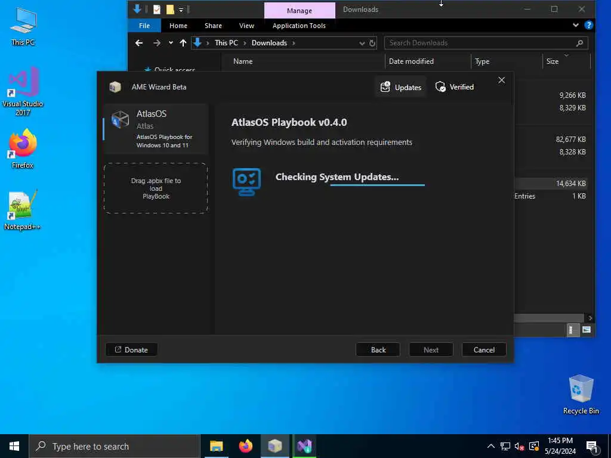Screen dimensions: 611x458
Task: Click the search magnifier icon in Explorer
Action: point(579,43)
